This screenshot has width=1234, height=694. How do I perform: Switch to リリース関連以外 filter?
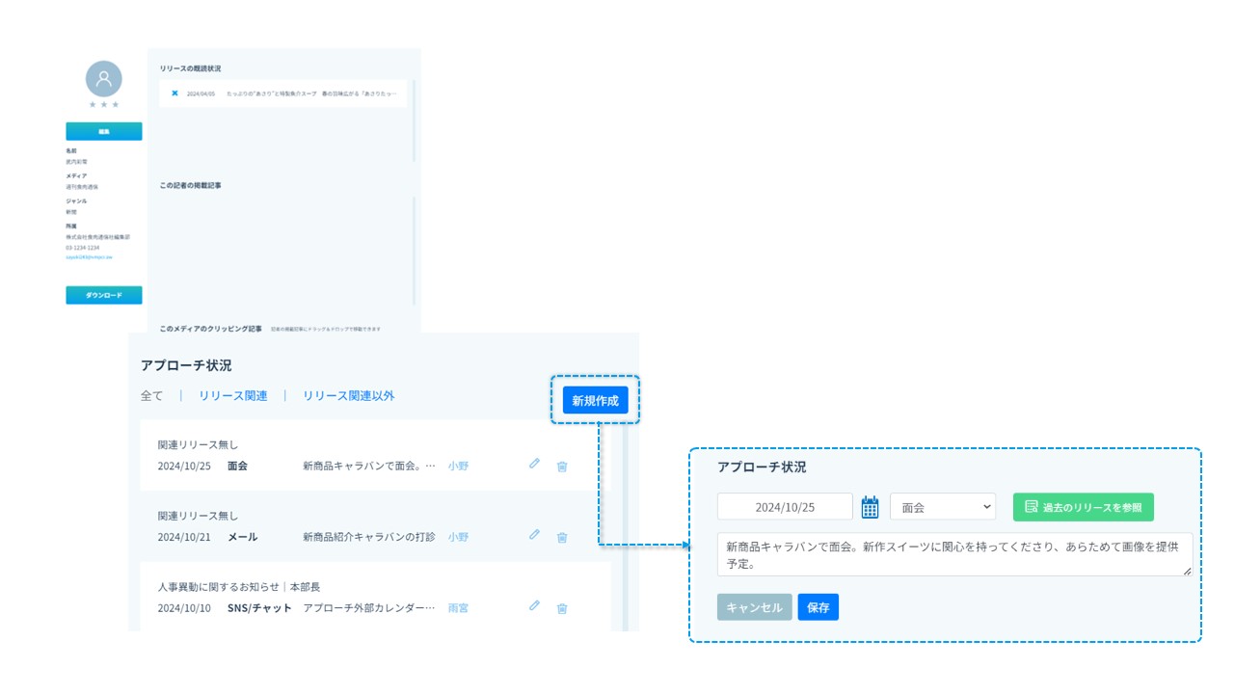coord(348,396)
